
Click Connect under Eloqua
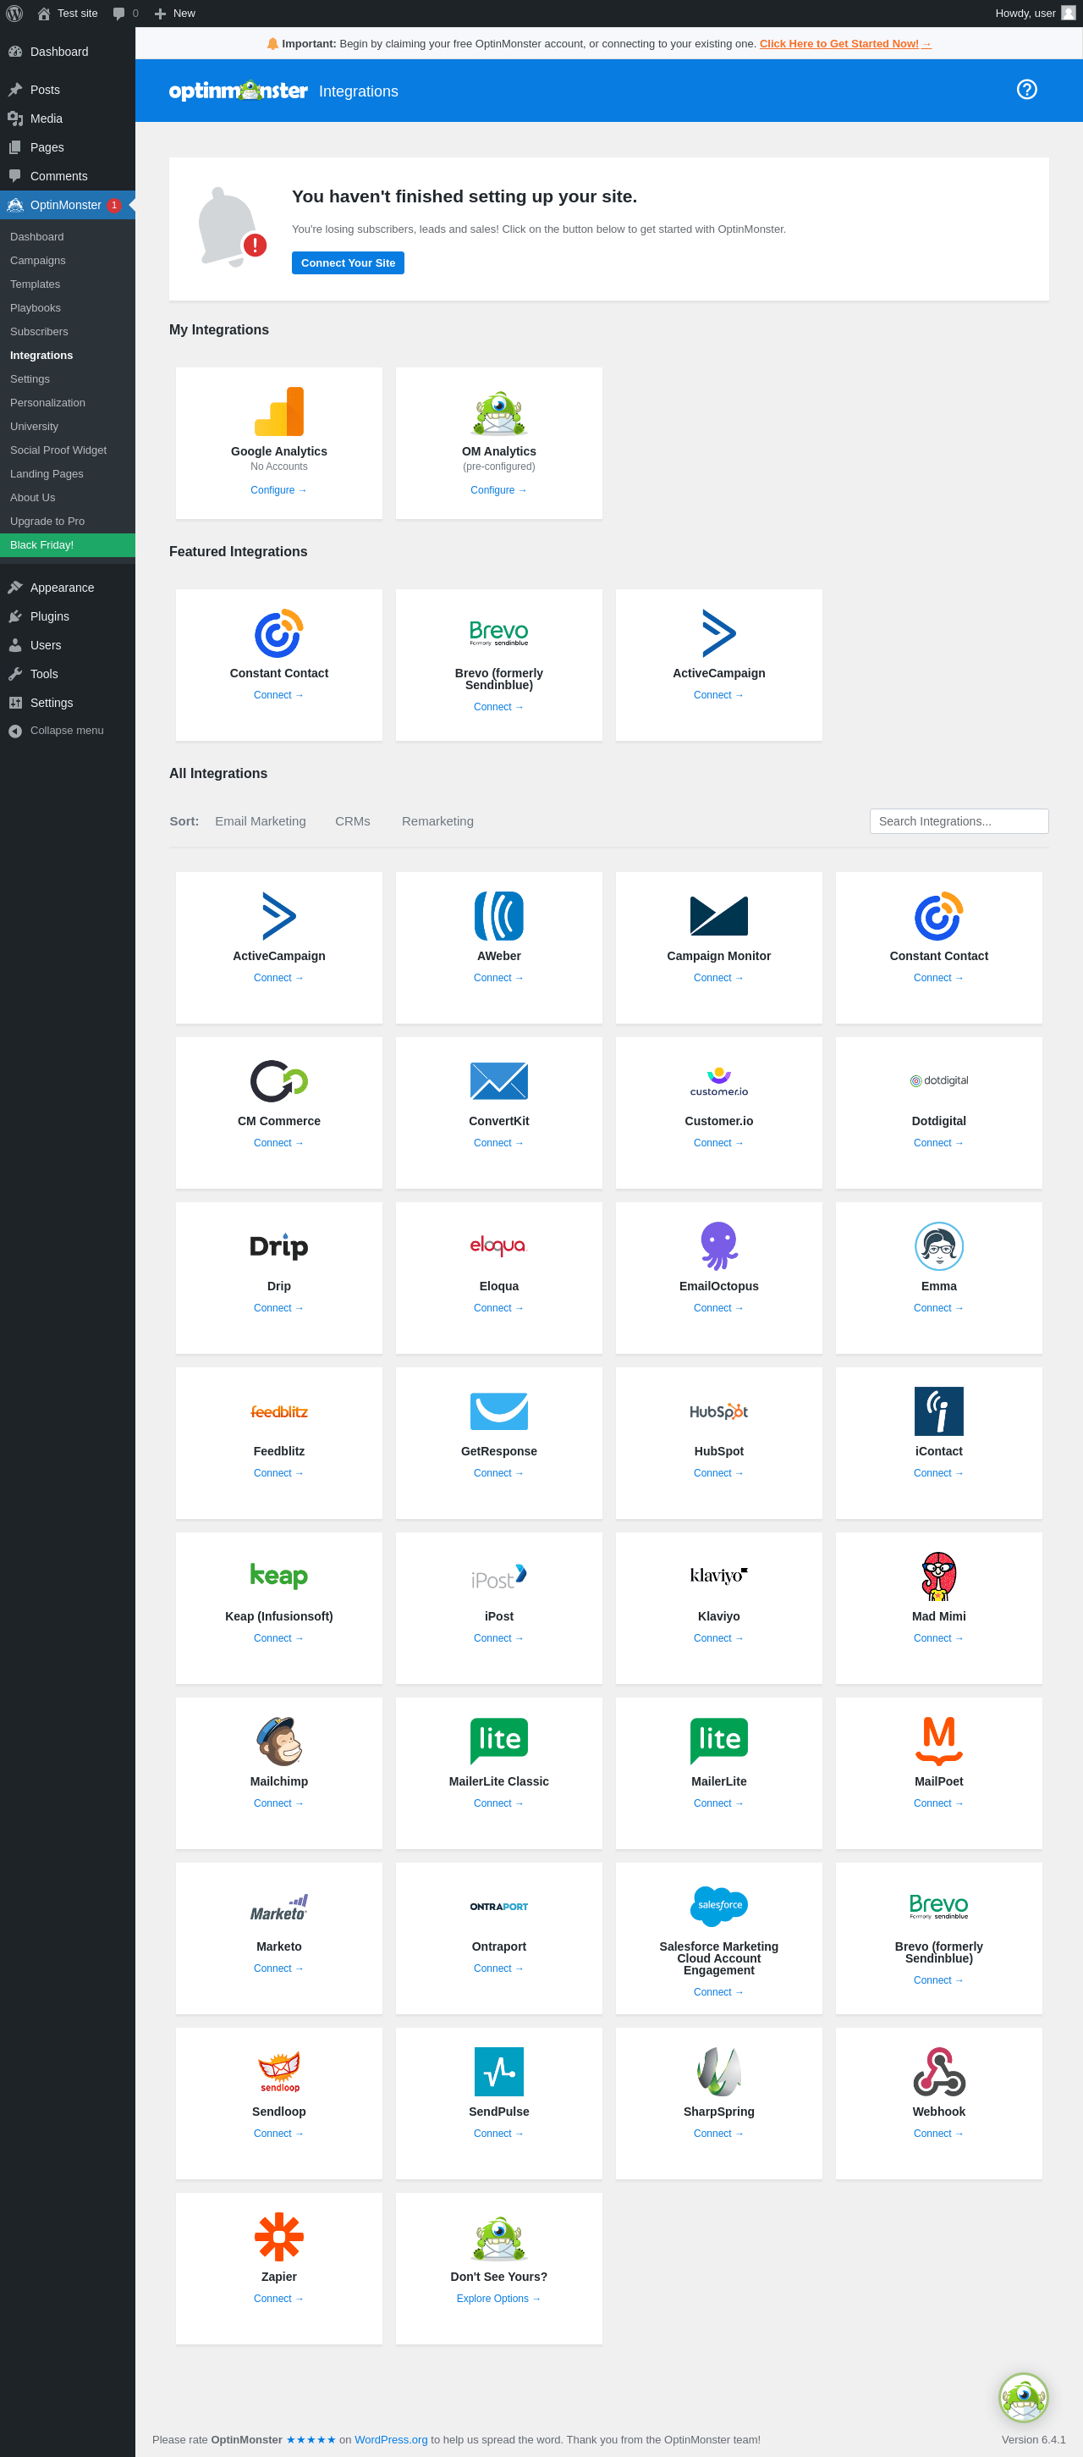pos(498,1308)
